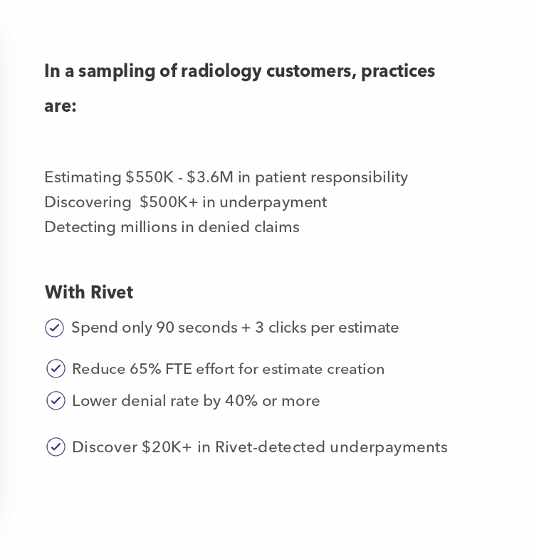Screen dimensions: 534x557
Task: Select the 'With Rivet' heading
Action: [89, 292]
